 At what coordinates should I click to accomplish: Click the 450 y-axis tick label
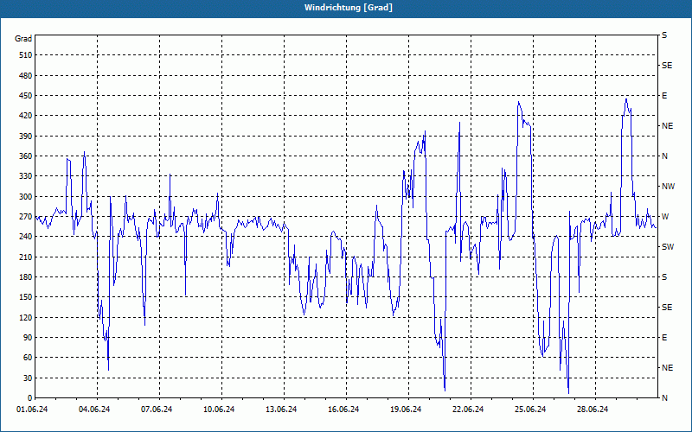[26, 96]
